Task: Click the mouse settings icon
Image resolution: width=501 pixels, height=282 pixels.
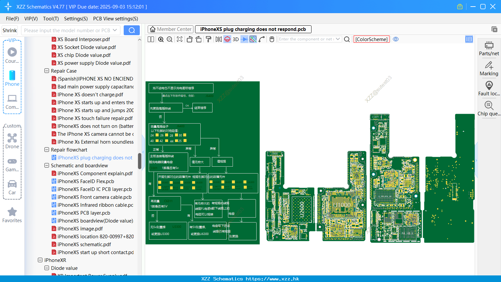Action: coord(272,39)
